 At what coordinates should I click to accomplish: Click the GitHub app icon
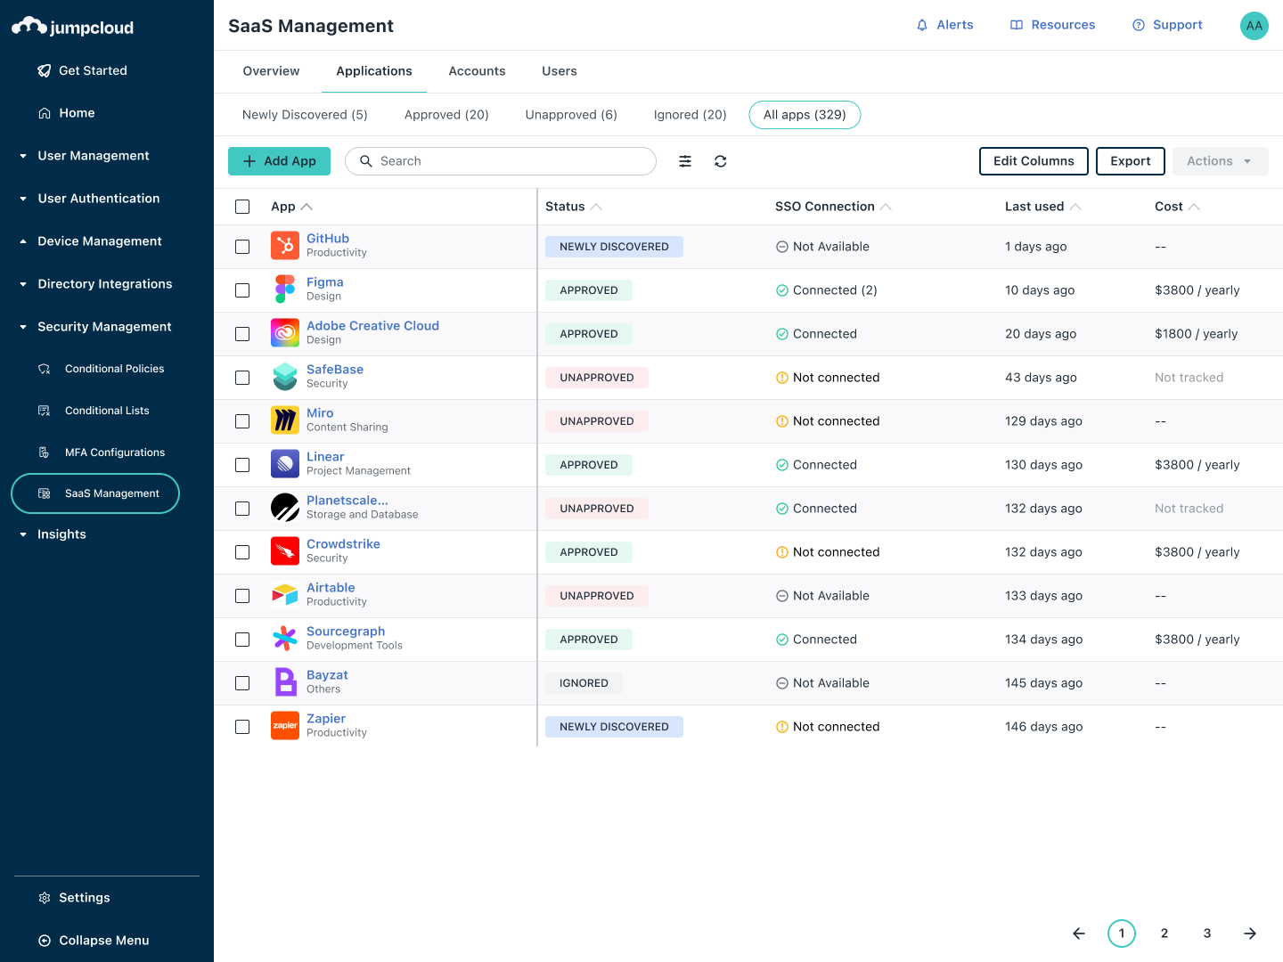coord(285,246)
